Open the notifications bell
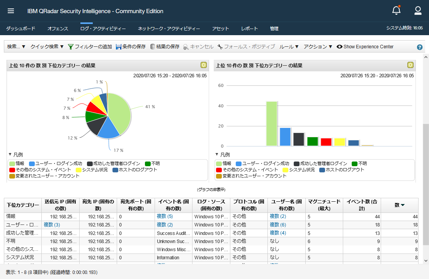This screenshot has height=279, width=429. [396, 10]
